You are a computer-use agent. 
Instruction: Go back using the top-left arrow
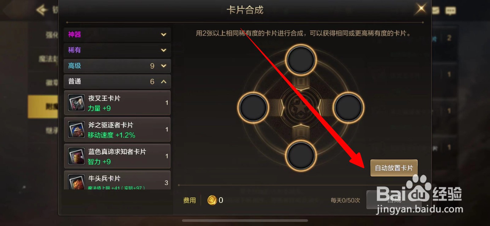42,10
